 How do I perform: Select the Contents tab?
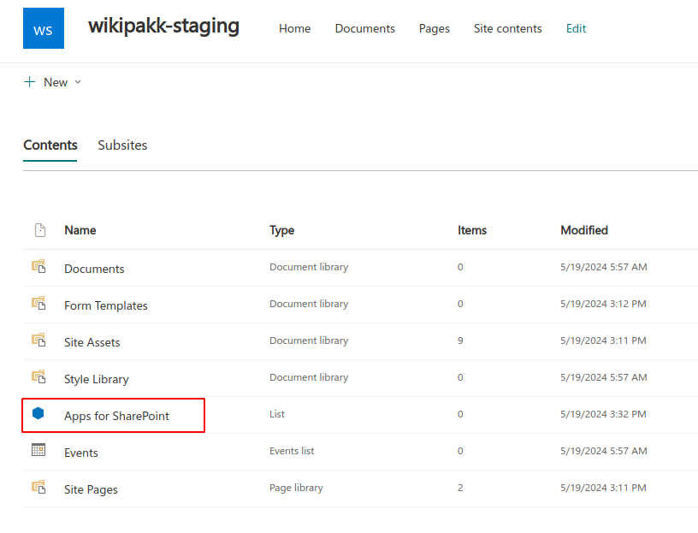click(x=50, y=145)
